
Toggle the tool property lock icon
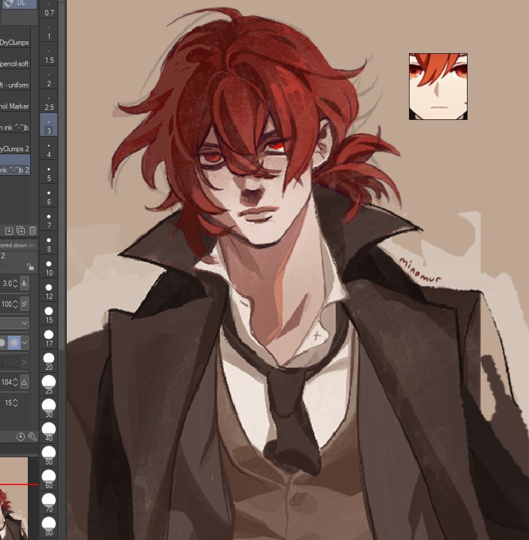tap(30, 267)
